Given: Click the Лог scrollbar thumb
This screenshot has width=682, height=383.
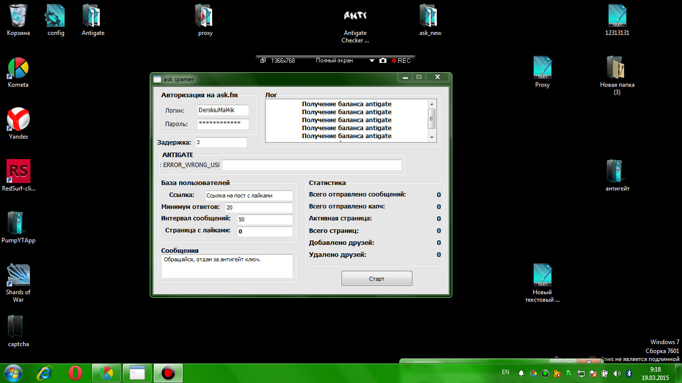Looking at the screenshot, I should (432, 118).
